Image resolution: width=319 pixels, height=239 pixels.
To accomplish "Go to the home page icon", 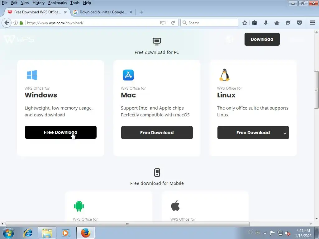I will (277, 23).
